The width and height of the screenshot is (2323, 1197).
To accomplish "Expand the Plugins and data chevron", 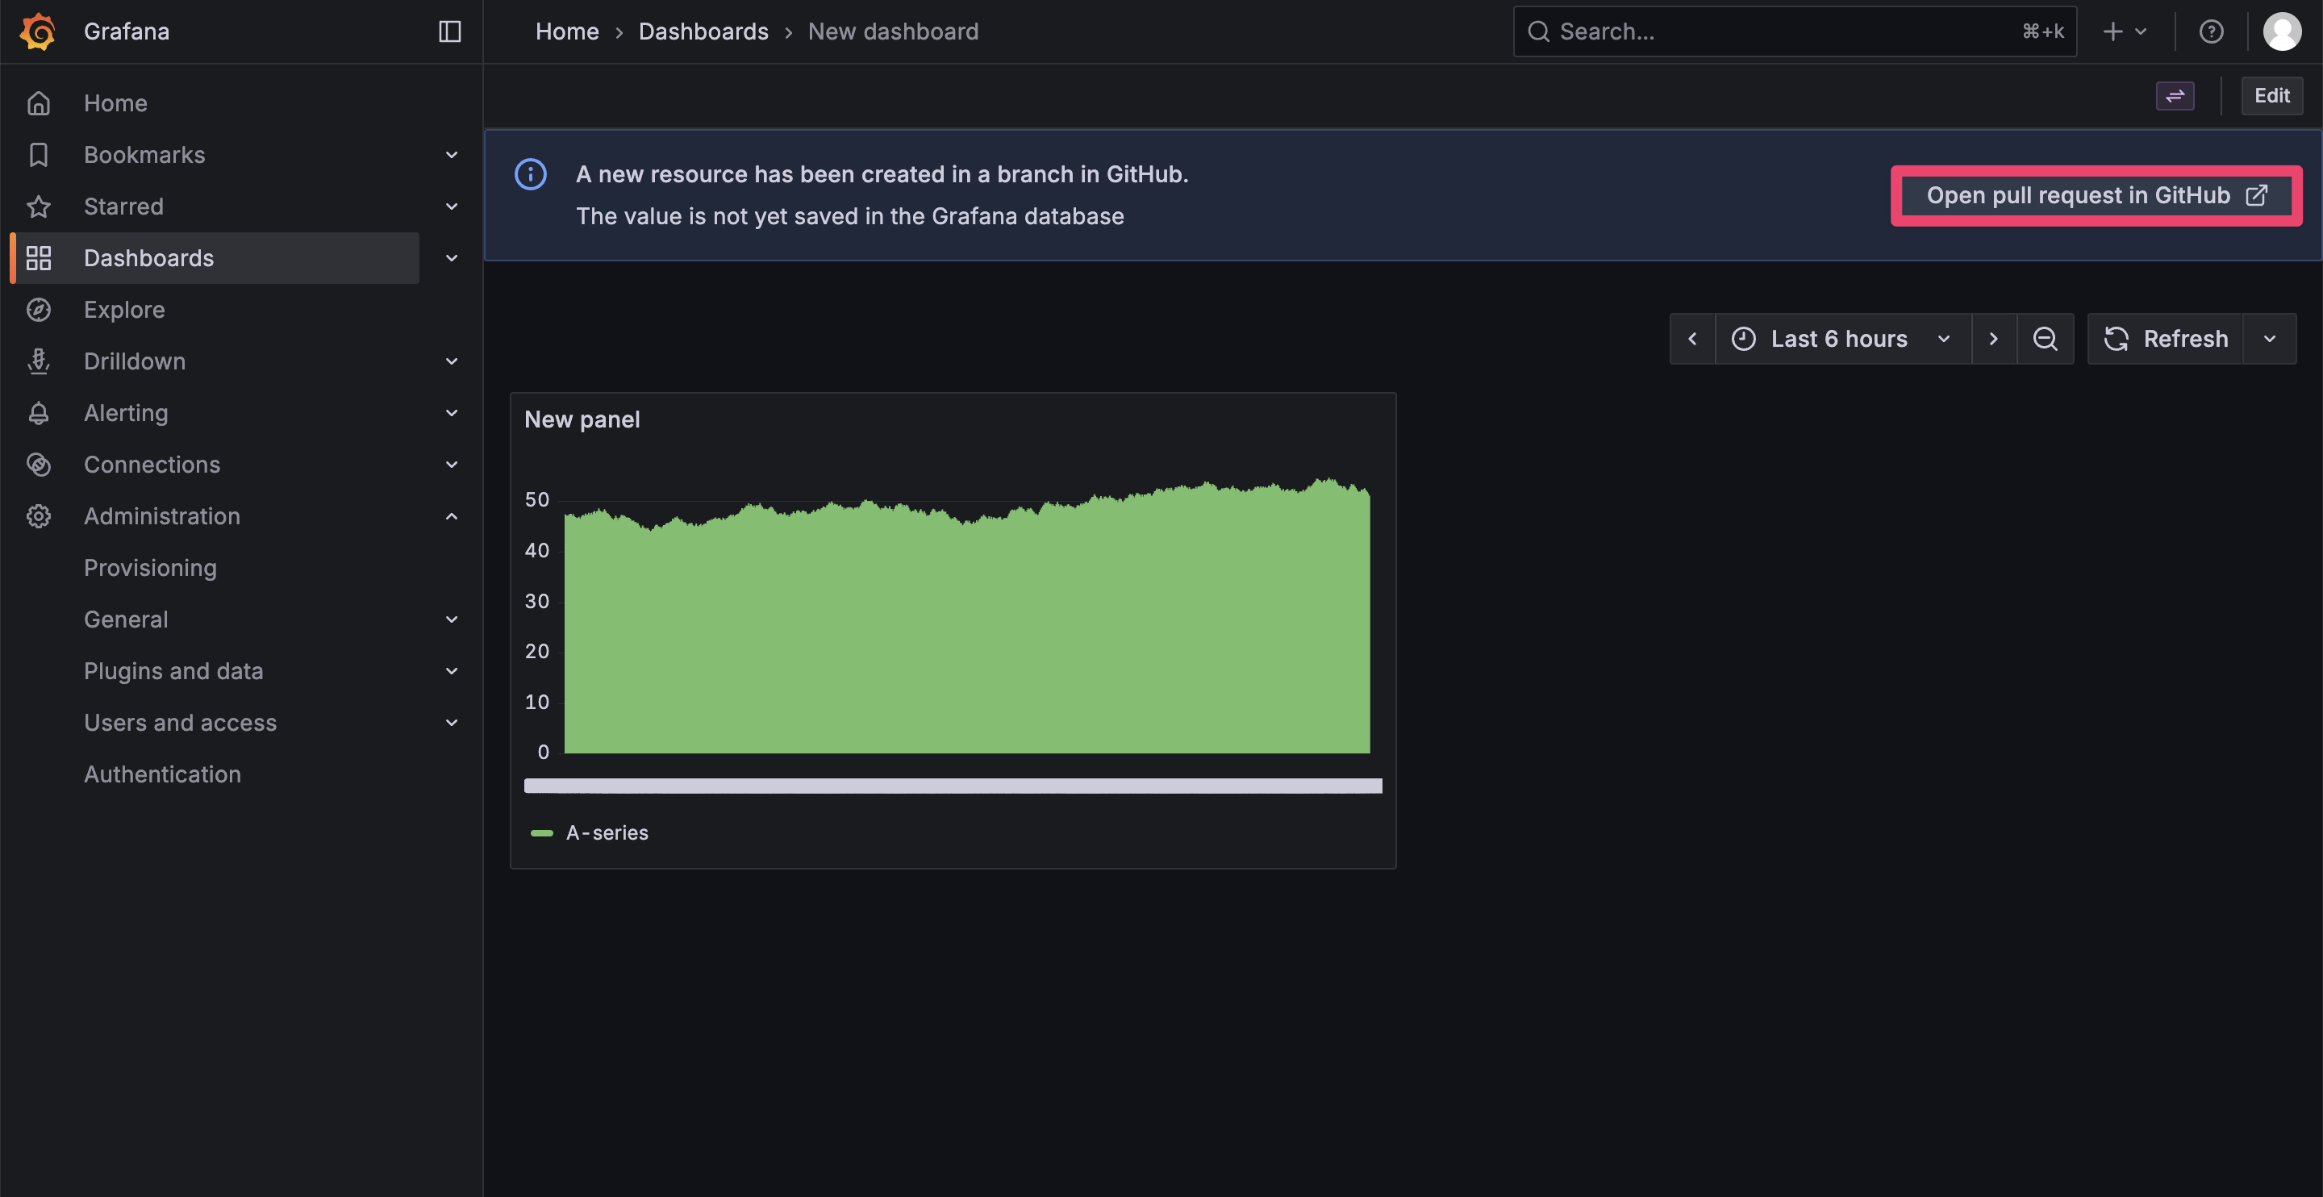I will click(x=452, y=671).
